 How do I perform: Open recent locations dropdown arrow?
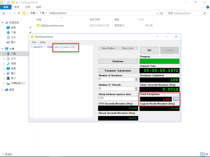(15, 13)
